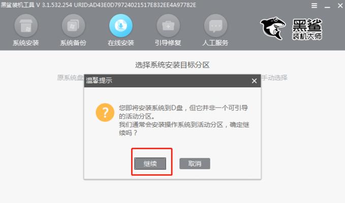Click the 温馨提示 dialog title bar
Image resolution: width=345 pixels, height=203 pixels.
(x=172, y=81)
